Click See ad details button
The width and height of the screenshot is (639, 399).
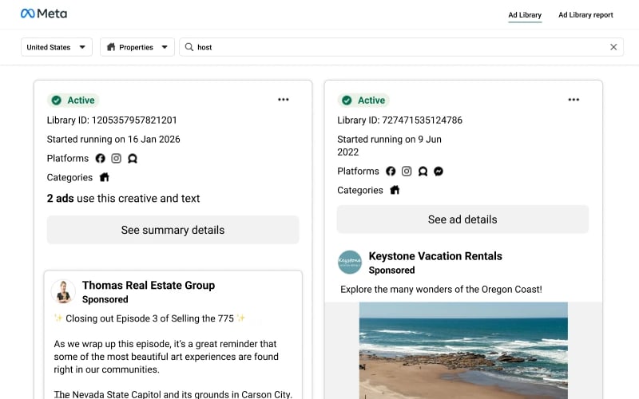tap(462, 219)
